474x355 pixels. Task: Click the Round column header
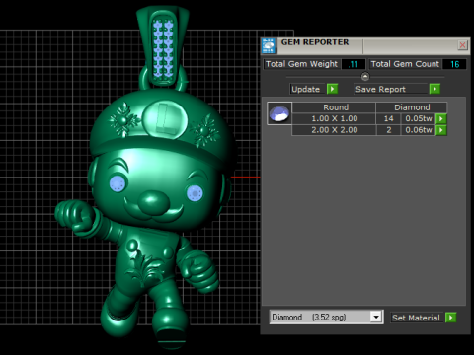[334, 107]
